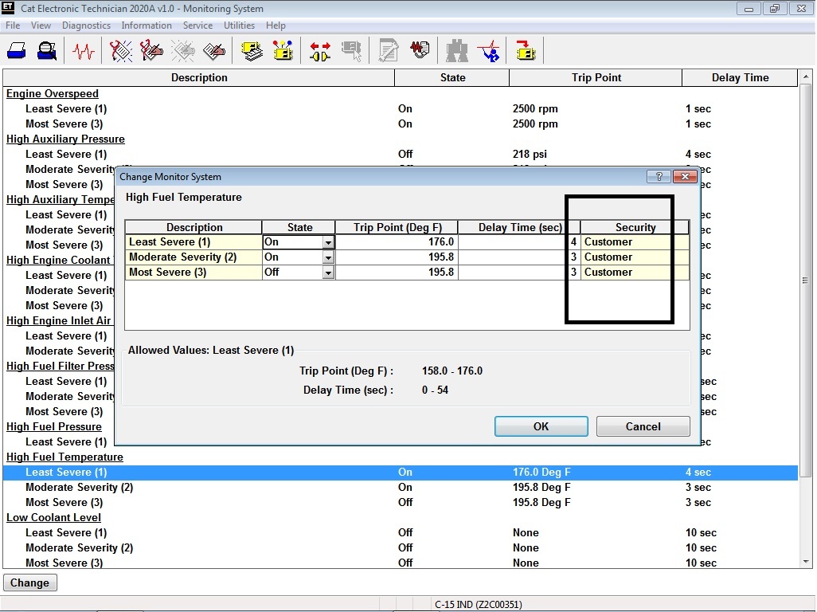
Task: Click the State column header in main list
Action: tap(452, 77)
